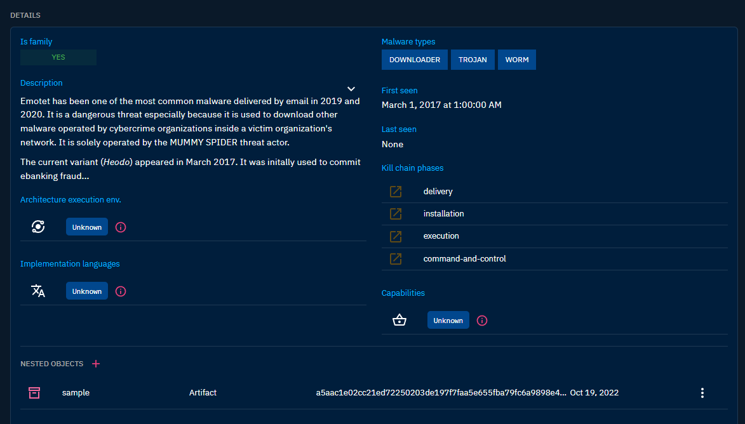
Task: Open the execution kill chain phase link icon
Action: tap(396, 236)
